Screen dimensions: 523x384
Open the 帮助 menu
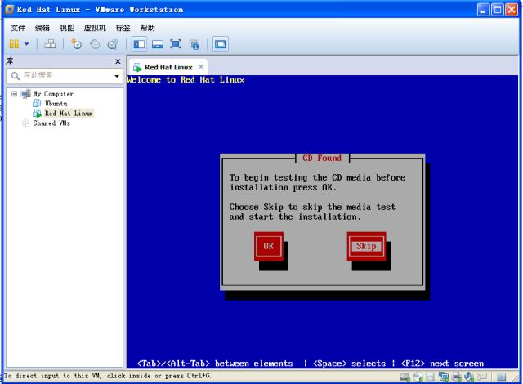pos(147,28)
